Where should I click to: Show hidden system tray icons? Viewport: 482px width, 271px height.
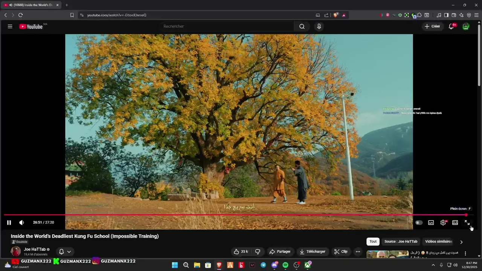(x=433, y=265)
